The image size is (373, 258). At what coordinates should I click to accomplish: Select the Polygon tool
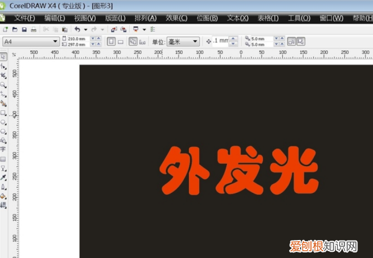3,131
